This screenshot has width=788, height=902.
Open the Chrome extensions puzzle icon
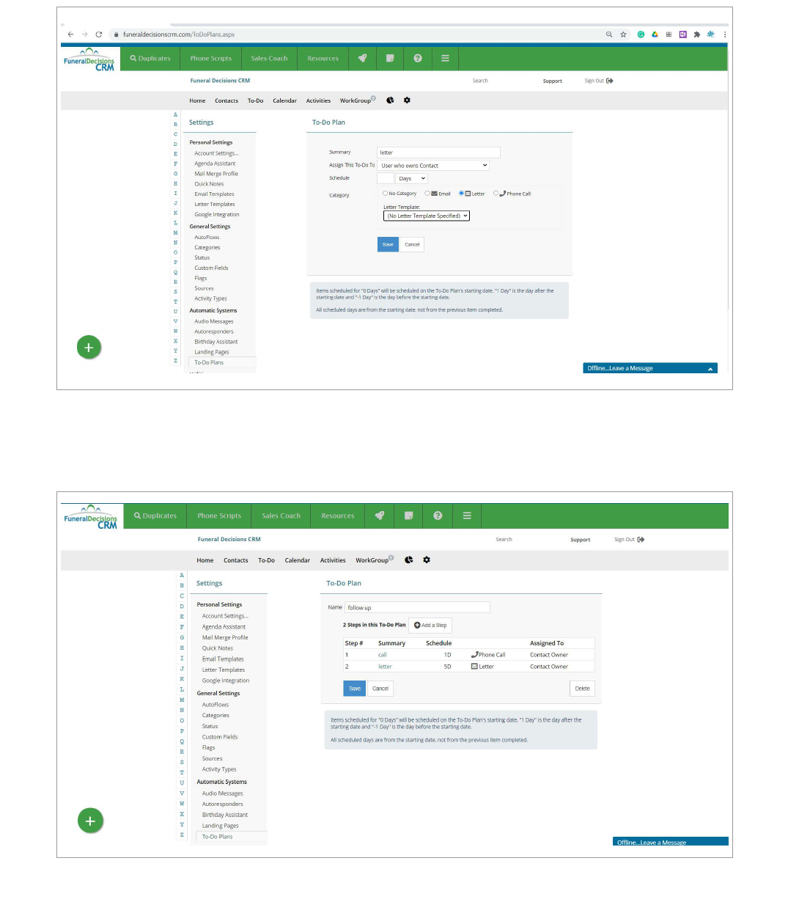(x=696, y=34)
